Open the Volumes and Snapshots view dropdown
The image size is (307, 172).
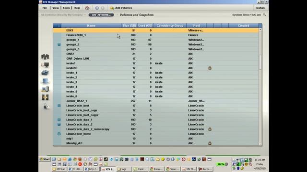pos(136,15)
